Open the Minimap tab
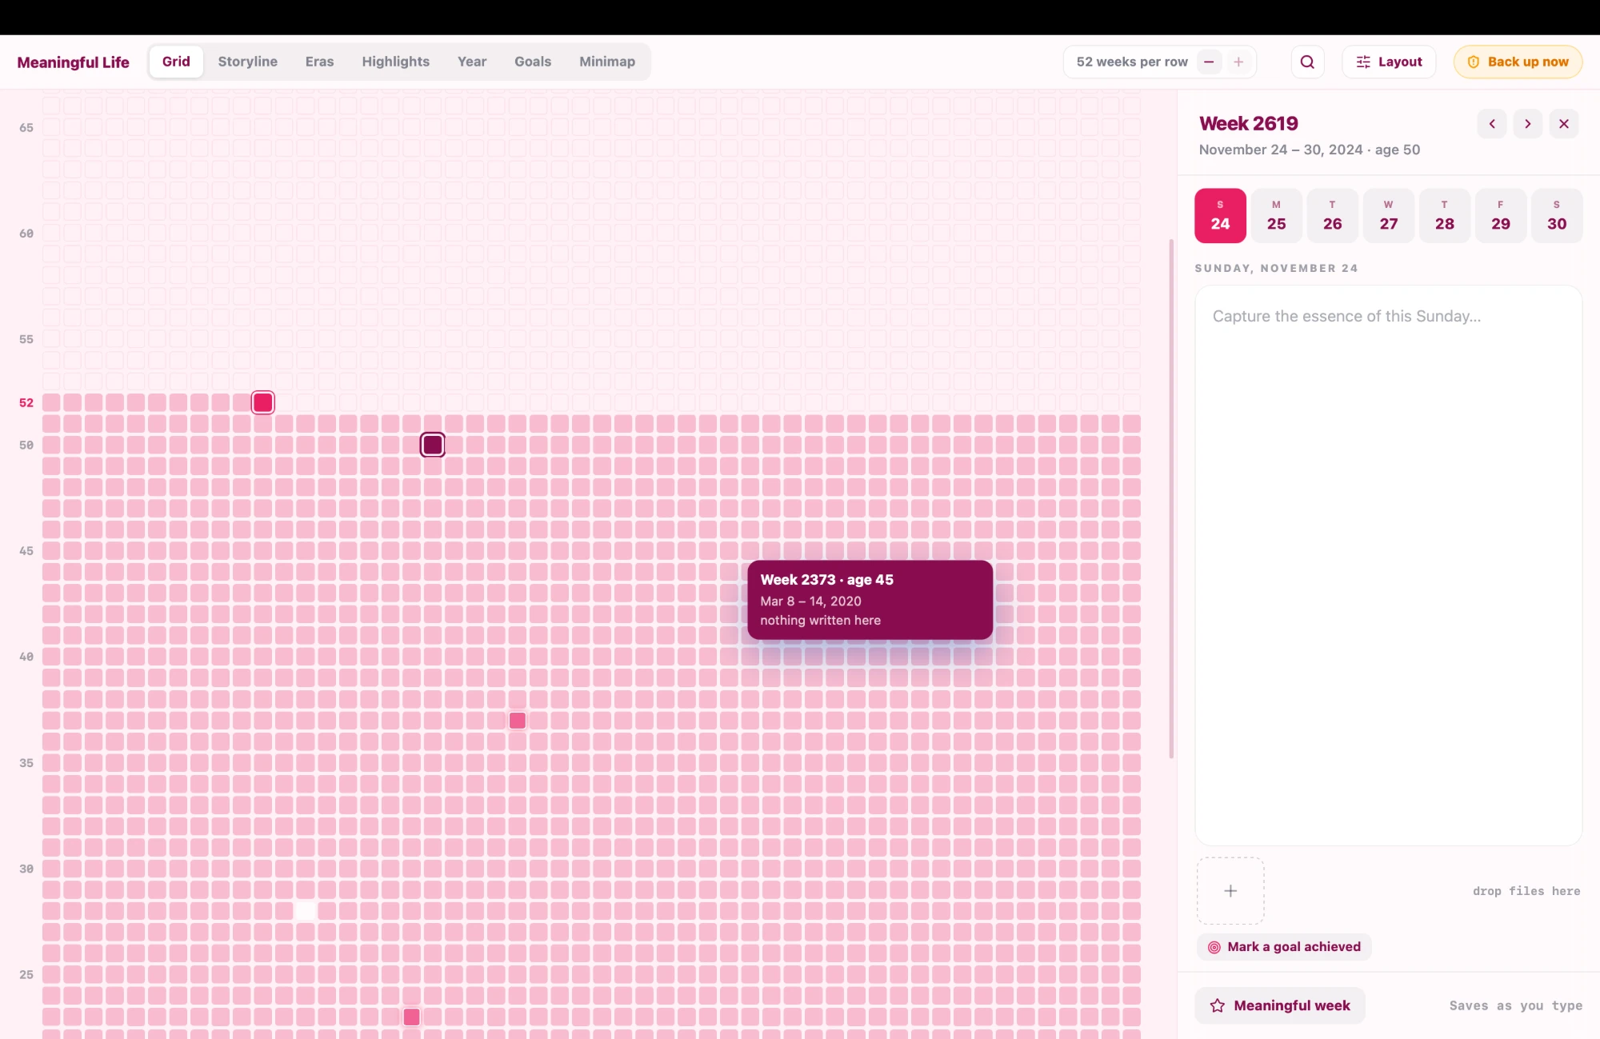Screen dimensions: 1600x1039 607,62
